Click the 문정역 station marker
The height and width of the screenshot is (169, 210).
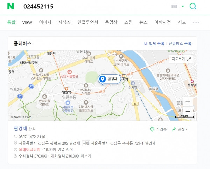point(192,82)
